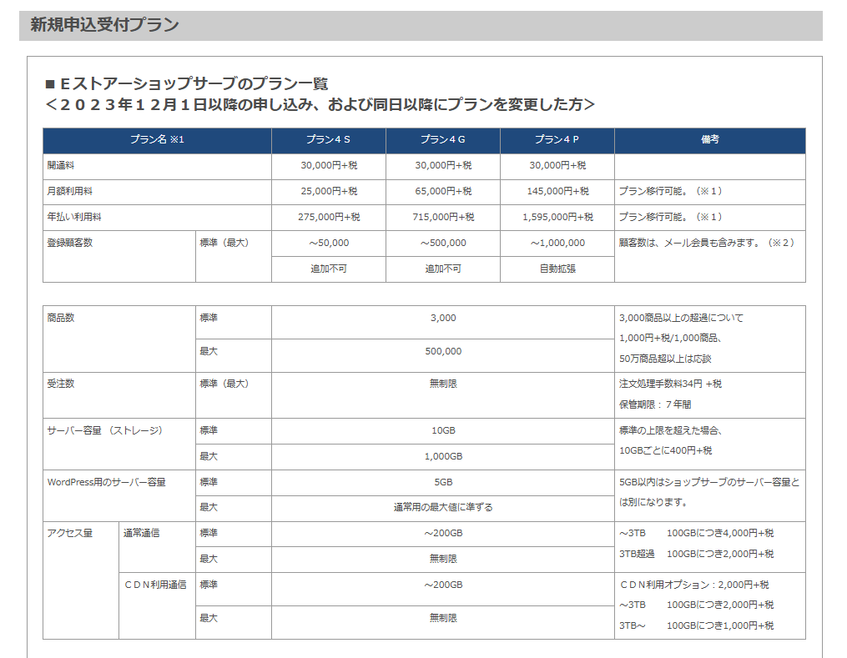Select the 月額利用料 row label
847x658 pixels.
click(70, 191)
